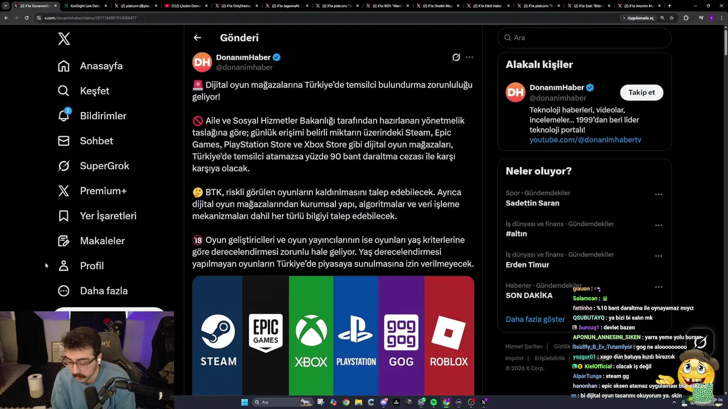This screenshot has height=409, width=728.
Task: Open Keşfet explore page
Action: (84, 91)
